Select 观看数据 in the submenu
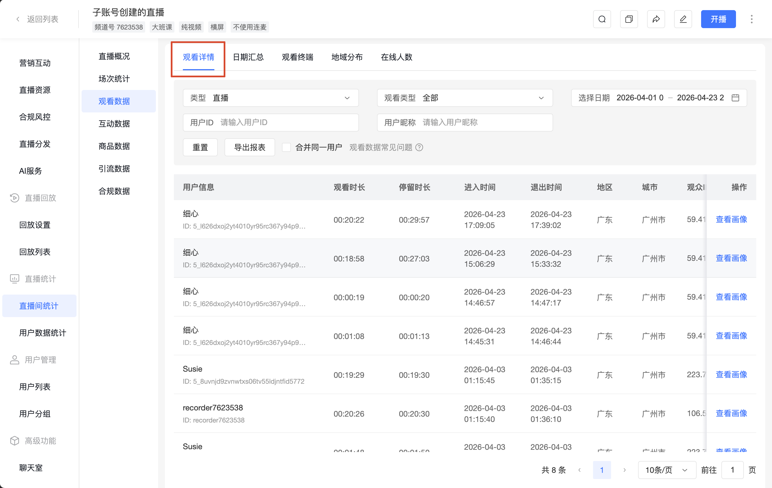The image size is (772, 488). pos(119,101)
